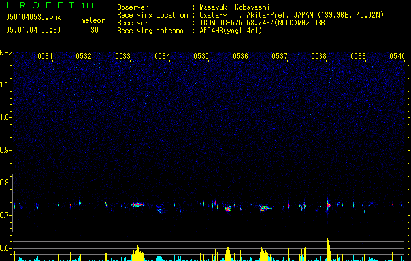
Task: Click the Receiving antenna field label
Action: click(x=150, y=31)
